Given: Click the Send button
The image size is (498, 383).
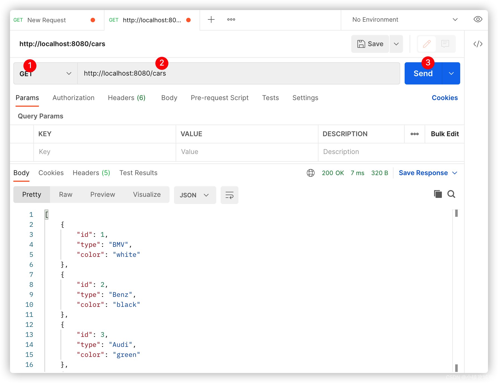Looking at the screenshot, I should click(423, 73).
